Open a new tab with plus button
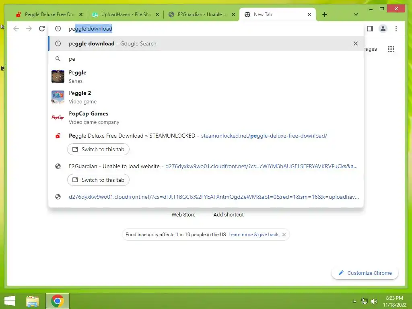 (x=325, y=15)
